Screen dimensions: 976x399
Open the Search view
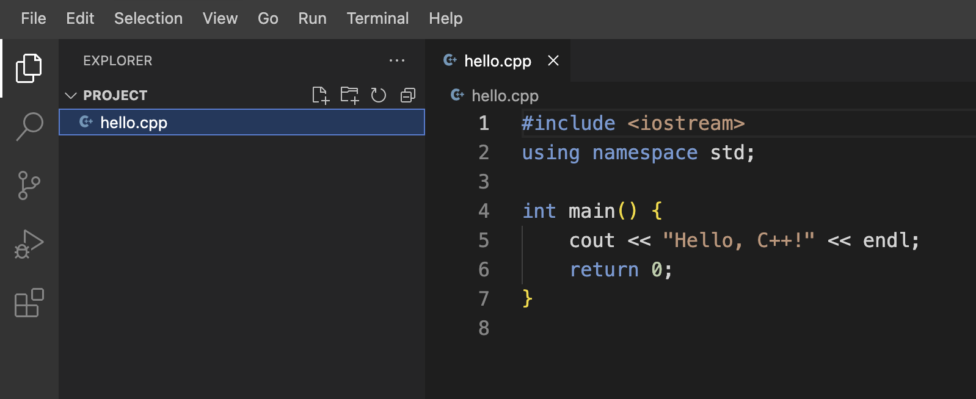pyautogui.click(x=29, y=126)
